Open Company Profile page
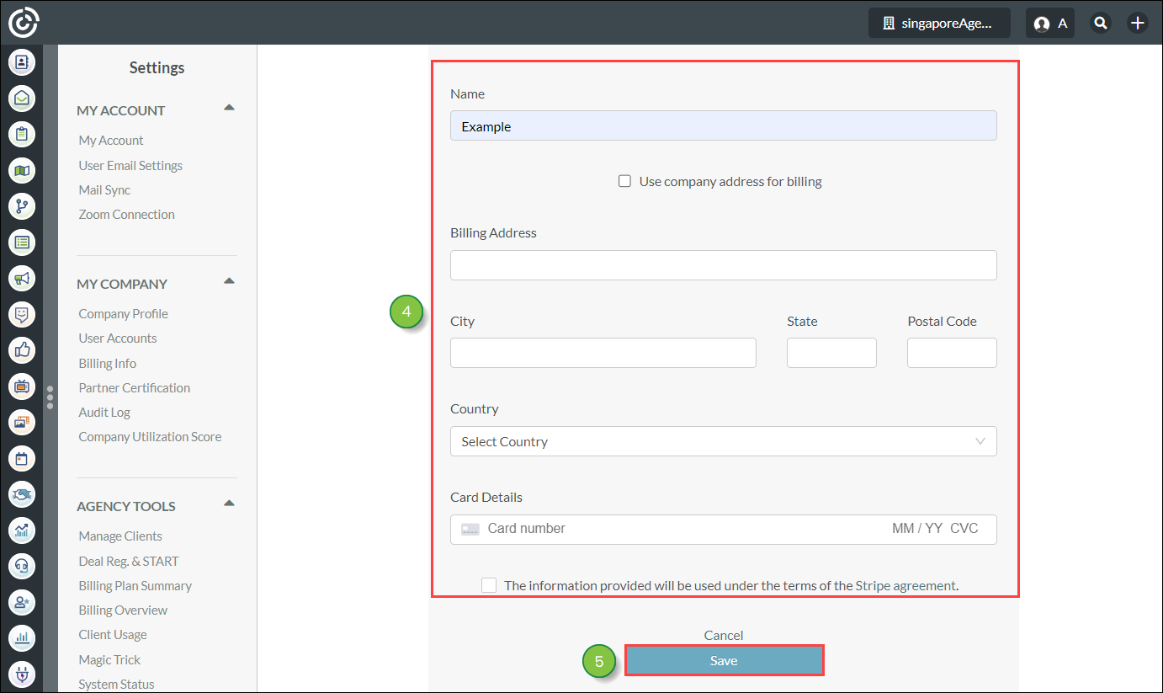1163x693 pixels. [124, 314]
